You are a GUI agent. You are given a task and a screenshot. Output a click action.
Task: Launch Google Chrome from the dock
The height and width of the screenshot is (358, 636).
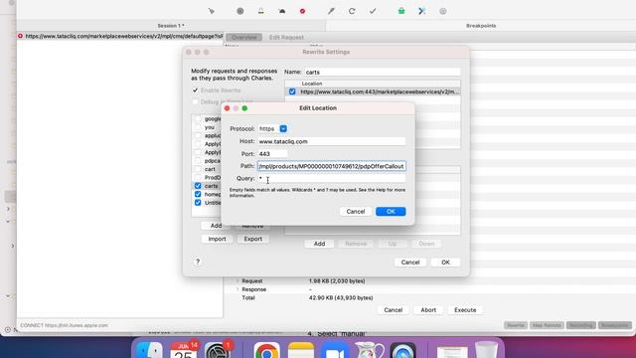click(266, 351)
